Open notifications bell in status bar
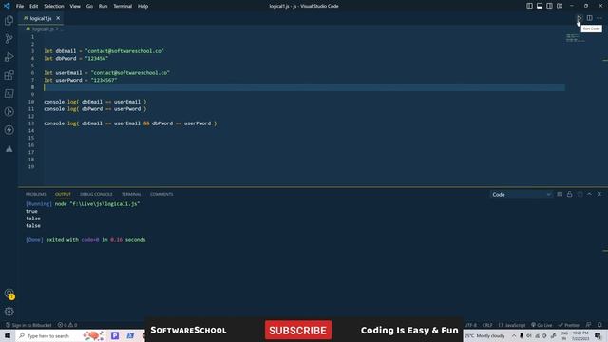This screenshot has height=342, width=608. (599, 325)
